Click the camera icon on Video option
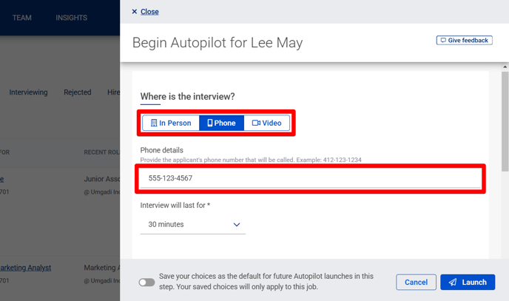This screenshot has width=509, height=301. pos(256,123)
